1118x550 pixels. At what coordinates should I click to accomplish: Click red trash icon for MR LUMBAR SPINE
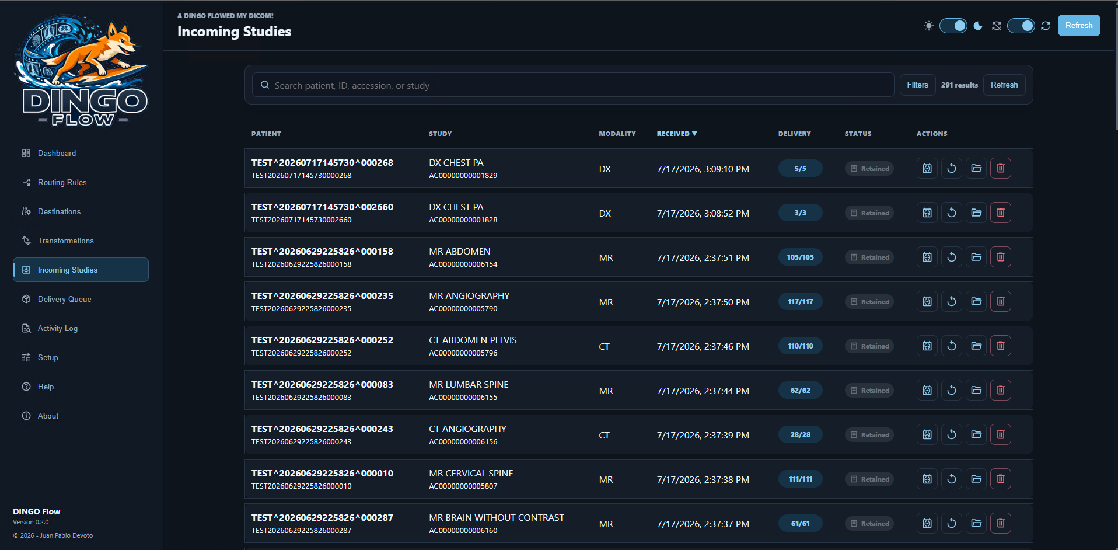tap(1001, 390)
